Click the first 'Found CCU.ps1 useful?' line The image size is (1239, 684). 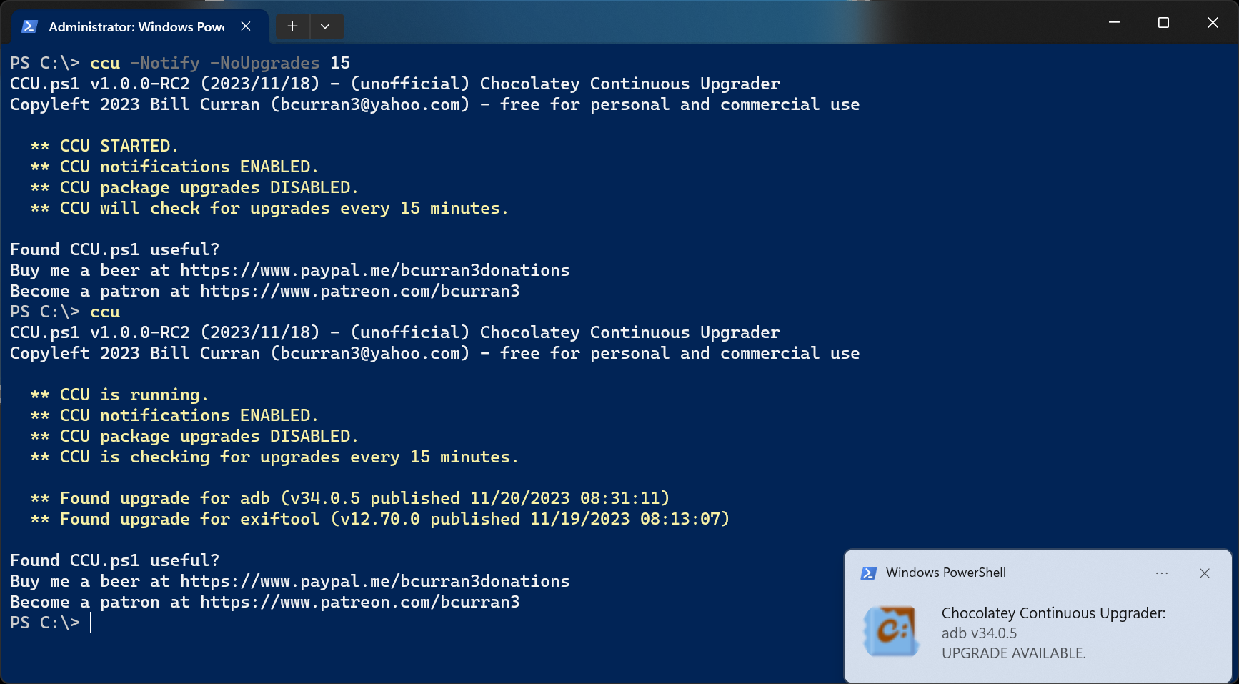[115, 249]
